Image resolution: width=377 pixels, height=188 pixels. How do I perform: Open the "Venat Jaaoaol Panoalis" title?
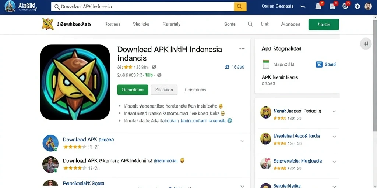[x=297, y=111]
